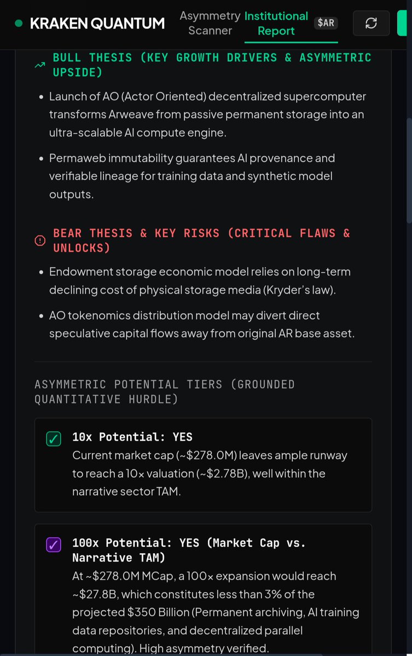Expand the Asymmetric Potential Tiers heading
This screenshot has width=412, height=656.
click(165, 392)
